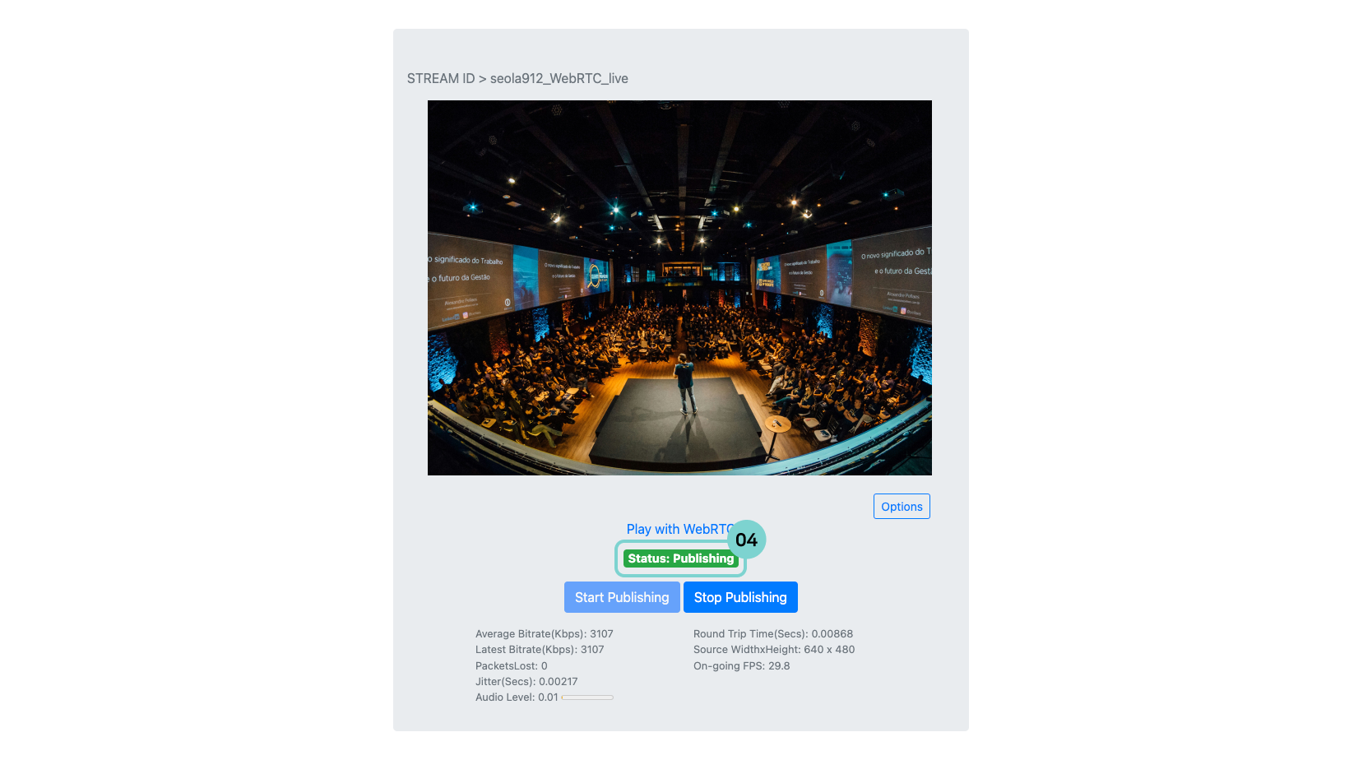Click the teal 04 step marker

(747, 540)
